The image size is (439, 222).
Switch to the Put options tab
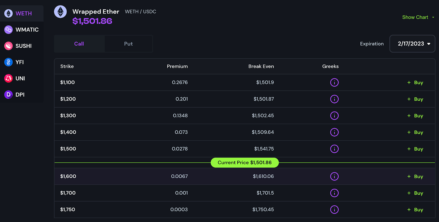(x=128, y=44)
